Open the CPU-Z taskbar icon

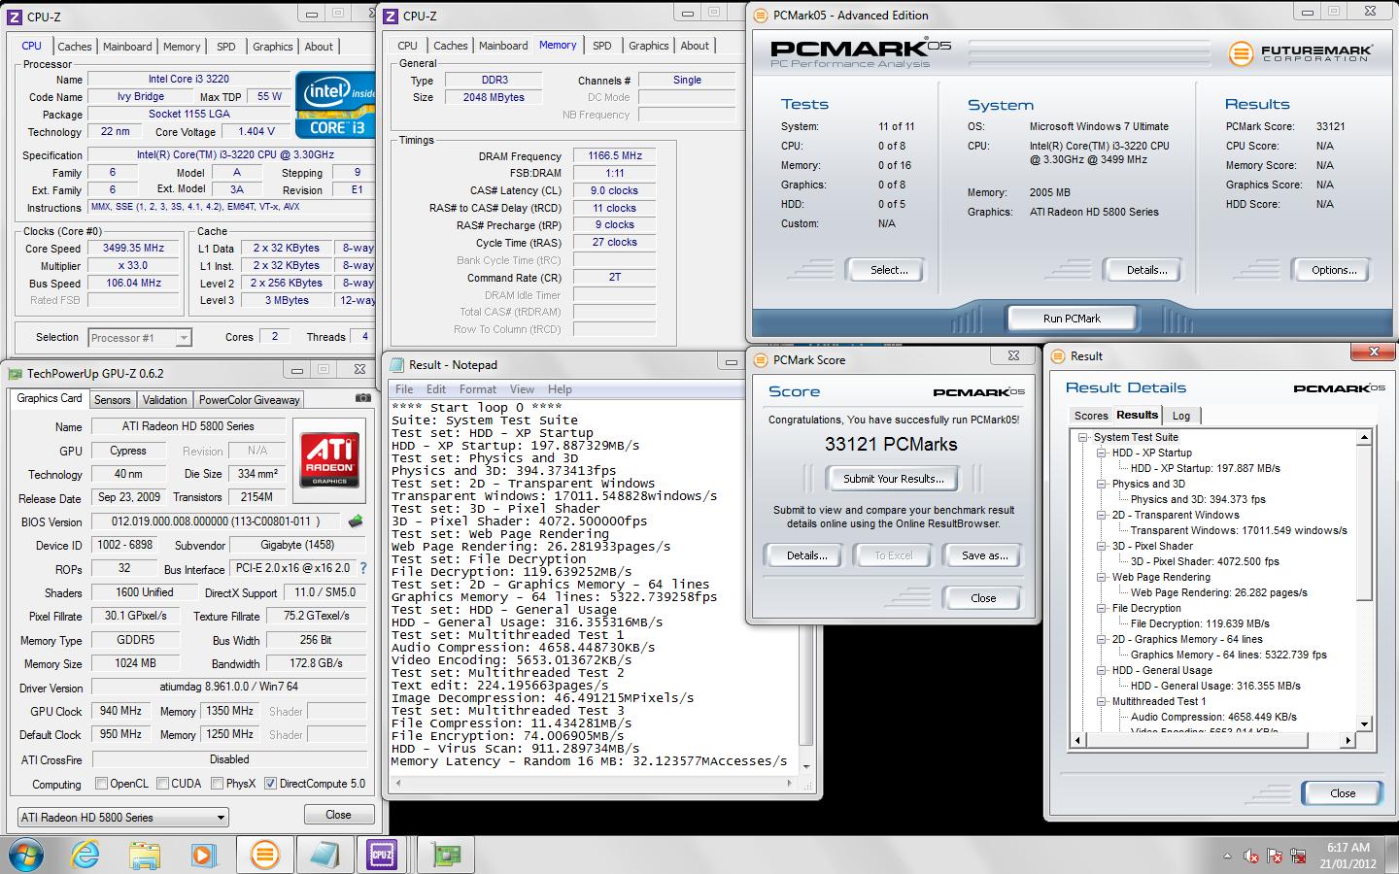[382, 855]
